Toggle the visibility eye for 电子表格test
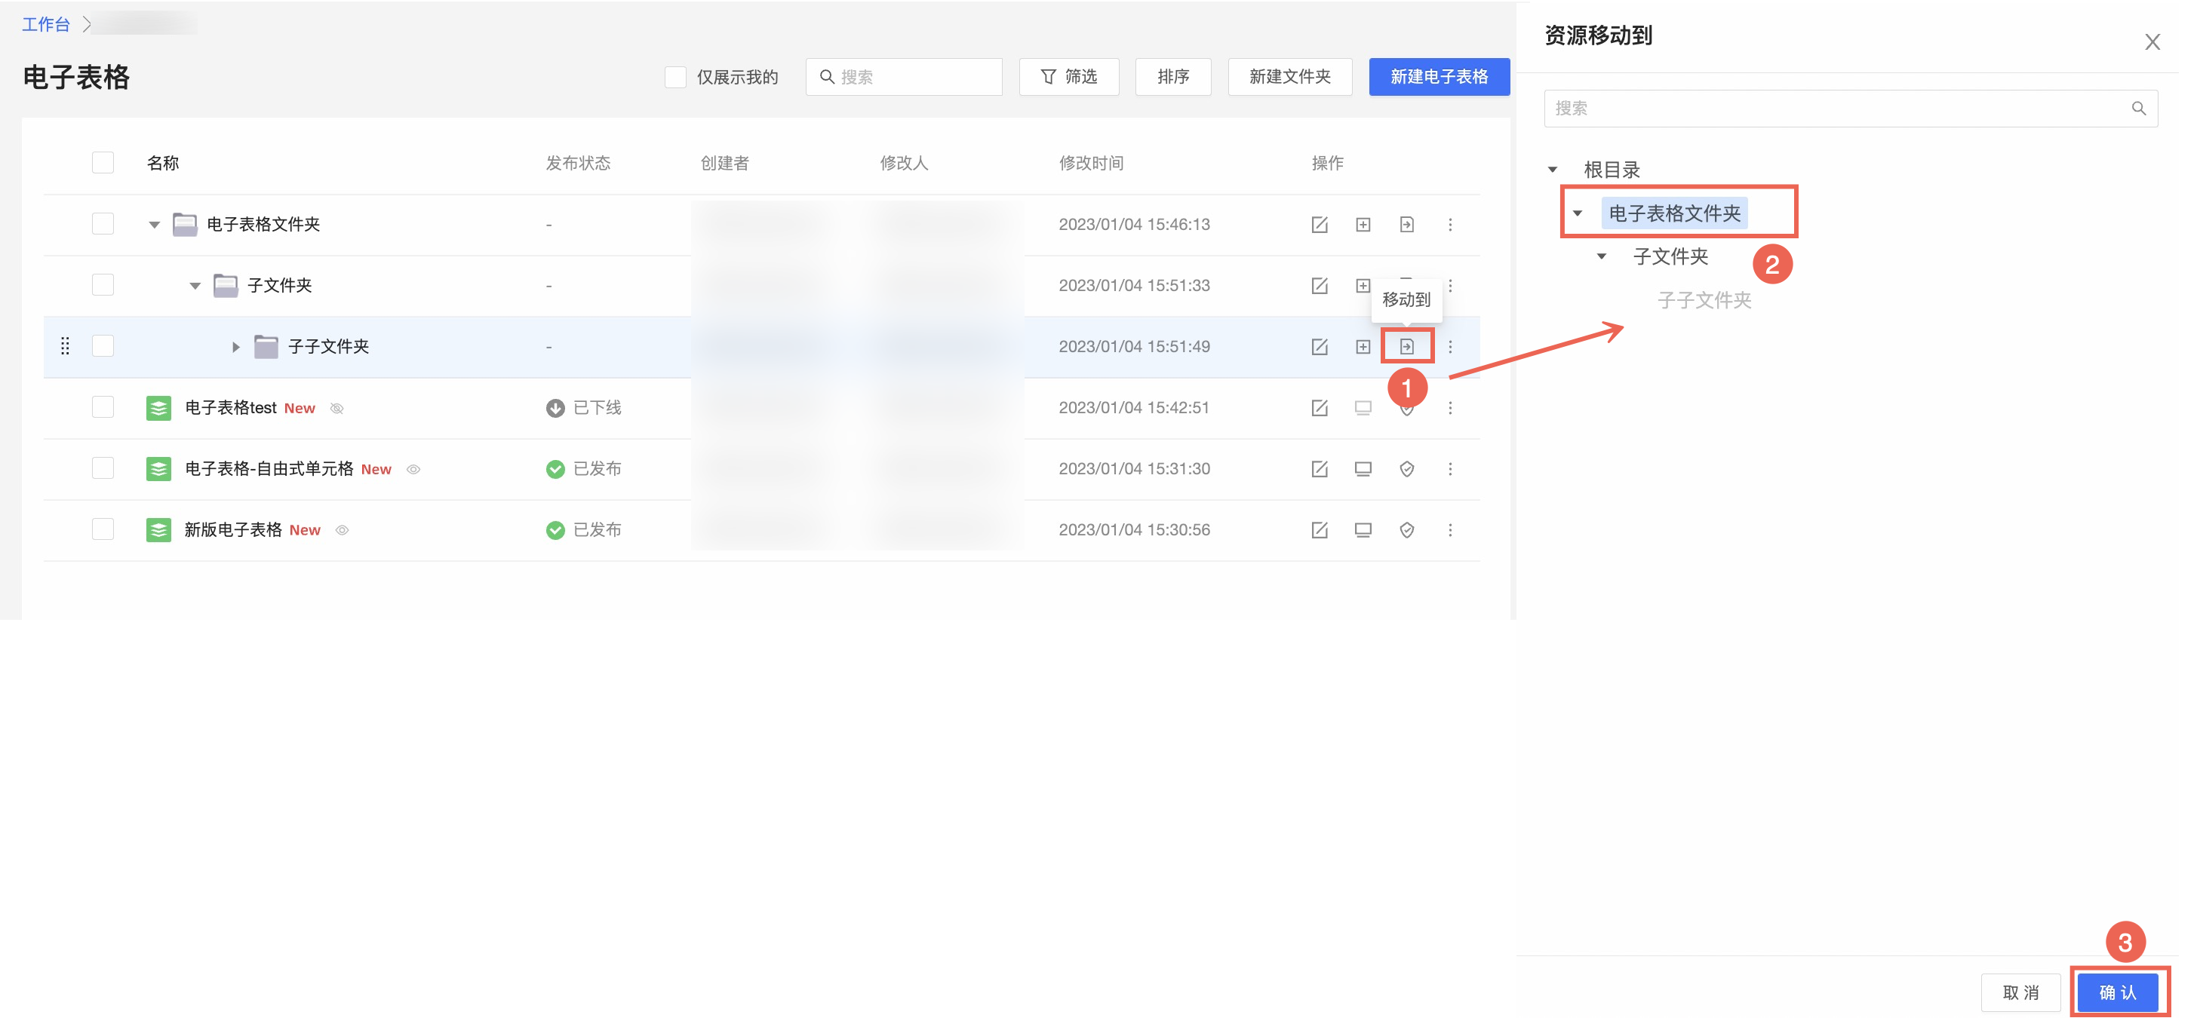 (336, 409)
